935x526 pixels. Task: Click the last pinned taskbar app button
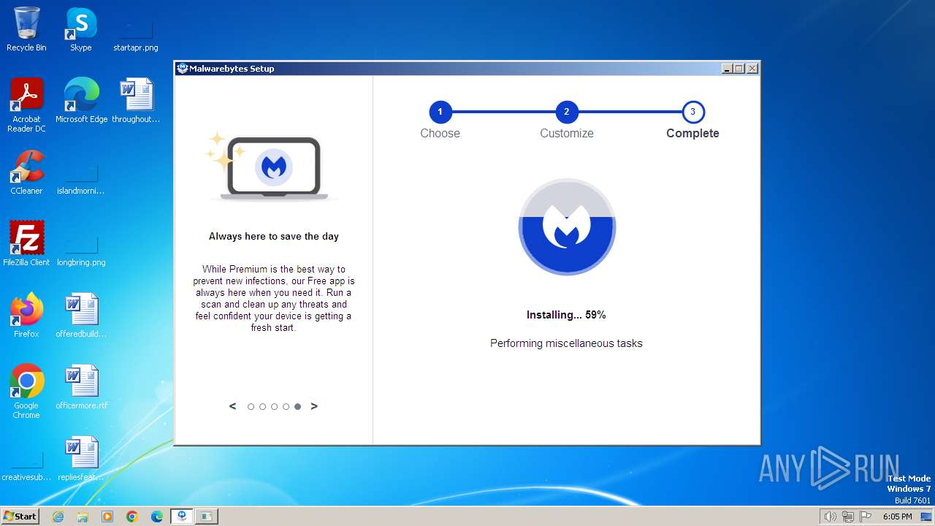point(207,517)
